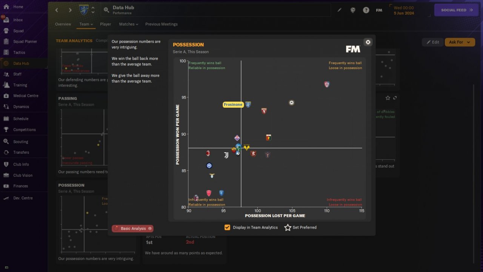Click the search magnifier icon
Screen dimensions: 483x272
point(106,10)
